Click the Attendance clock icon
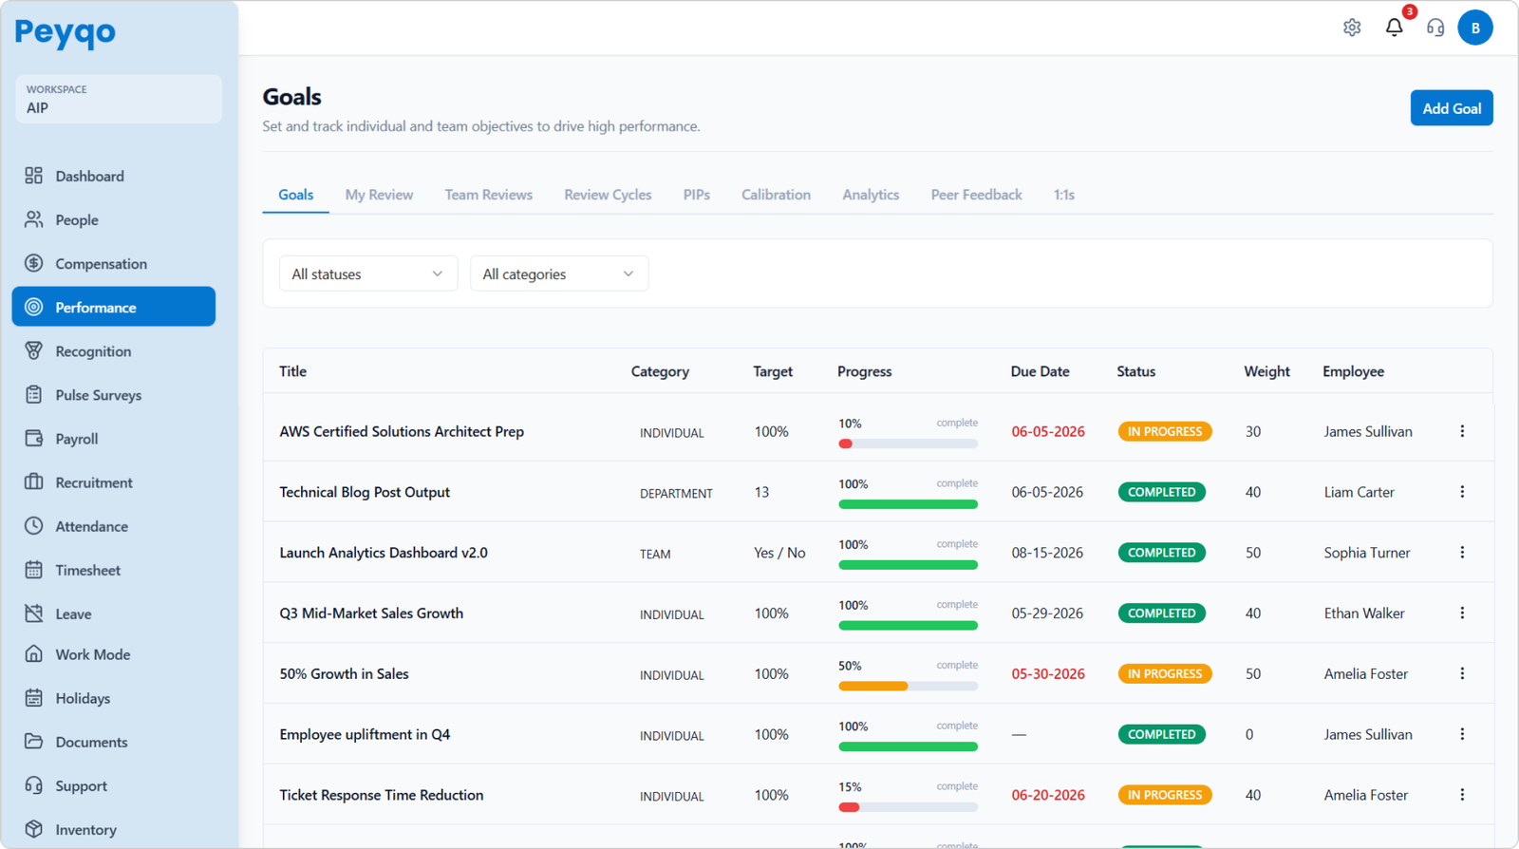This screenshot has height=849, width=1519. (34, 525)
